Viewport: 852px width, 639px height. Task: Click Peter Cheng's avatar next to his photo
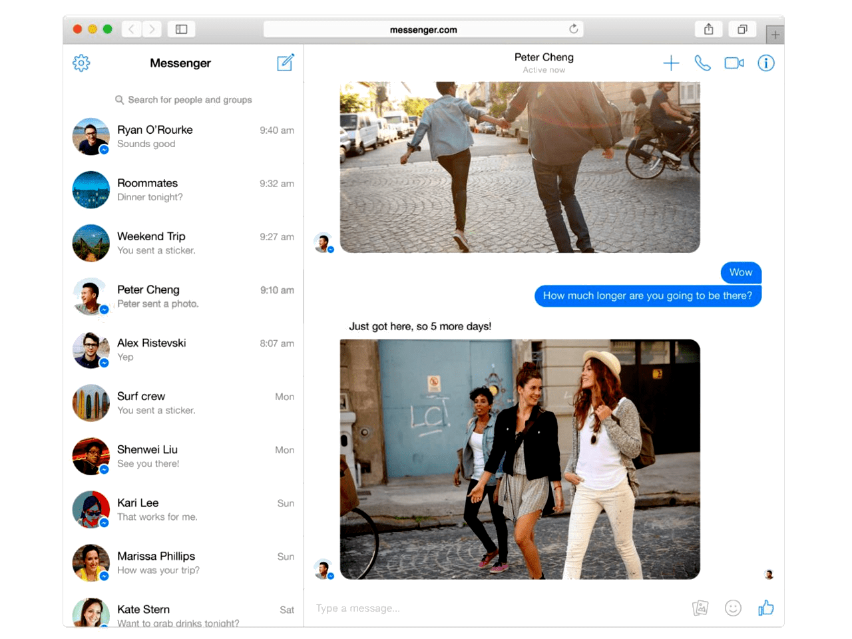(x=323, y=569)
